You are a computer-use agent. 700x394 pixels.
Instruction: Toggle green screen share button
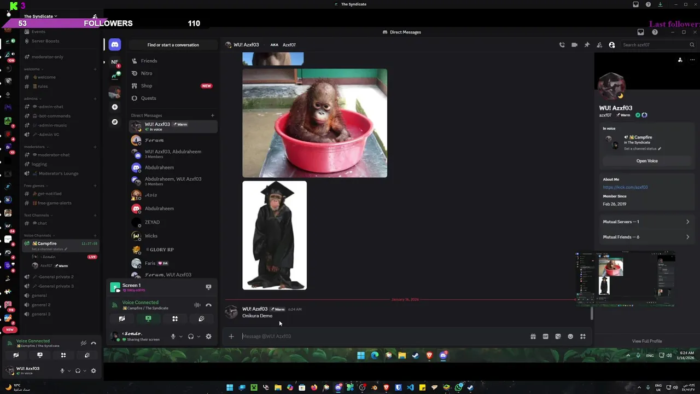148,318
